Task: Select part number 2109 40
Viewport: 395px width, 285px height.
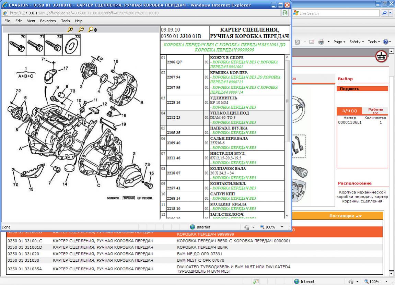Action: [173, 143]
